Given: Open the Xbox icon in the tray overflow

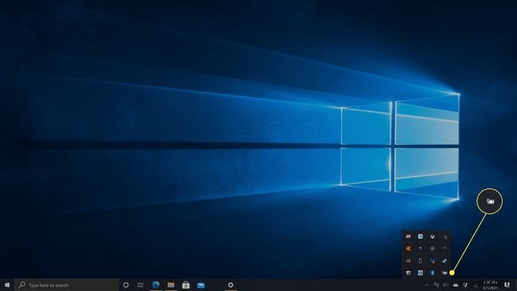Looking at the screenshot, I should point(432,236).
